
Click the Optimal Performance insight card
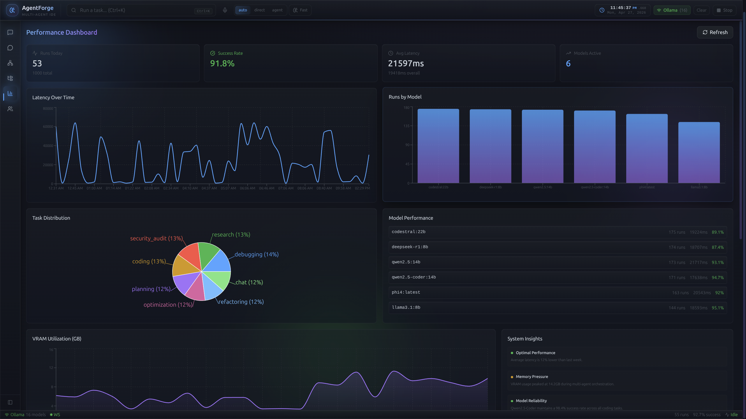[617, 356]
